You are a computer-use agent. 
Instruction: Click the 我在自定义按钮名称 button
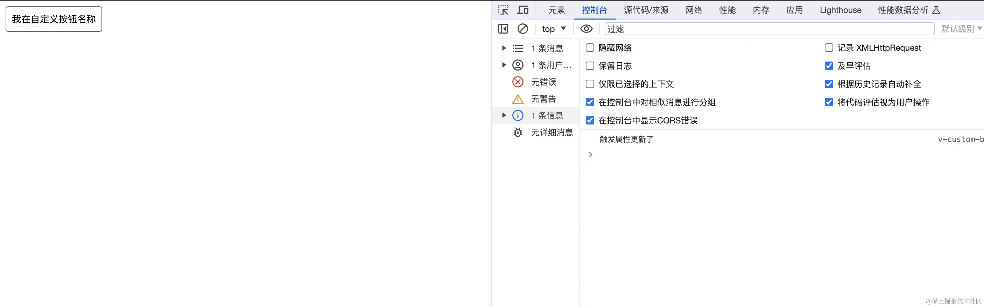click(x=54, y=19)
